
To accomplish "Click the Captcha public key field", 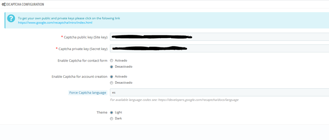I will 219,37.
